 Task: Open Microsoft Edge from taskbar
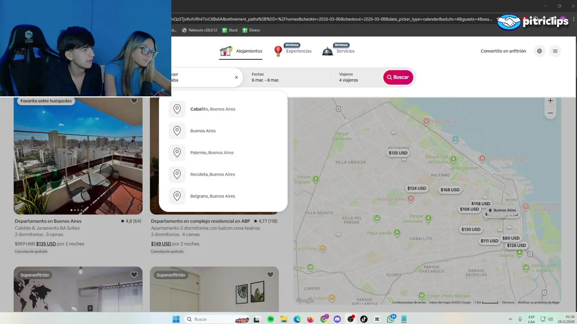tap(297, 319)
